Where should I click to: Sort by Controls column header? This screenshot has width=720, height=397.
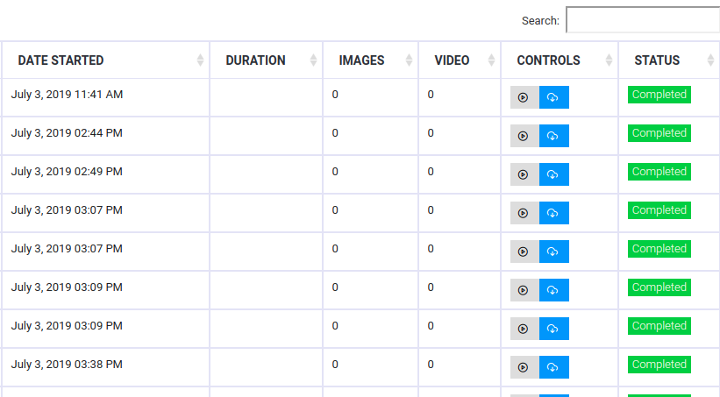560,60
